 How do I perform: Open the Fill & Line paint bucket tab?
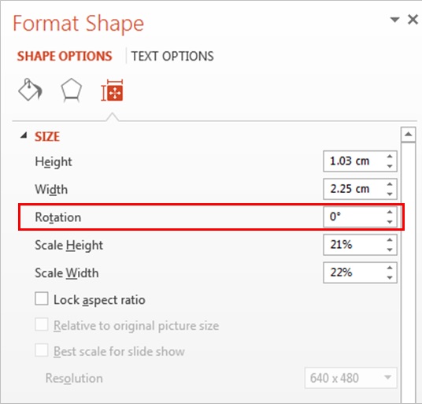(30, 90)
